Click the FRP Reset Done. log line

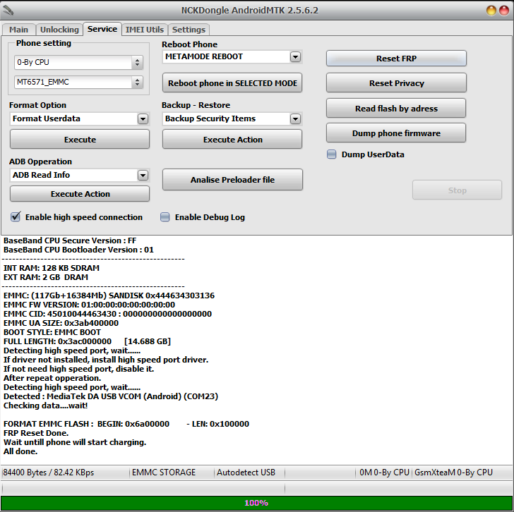coord(36,433)
